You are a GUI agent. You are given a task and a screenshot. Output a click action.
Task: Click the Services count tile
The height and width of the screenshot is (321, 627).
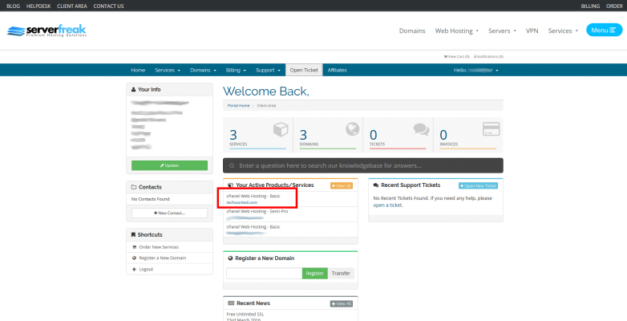[x=258, y=135]
